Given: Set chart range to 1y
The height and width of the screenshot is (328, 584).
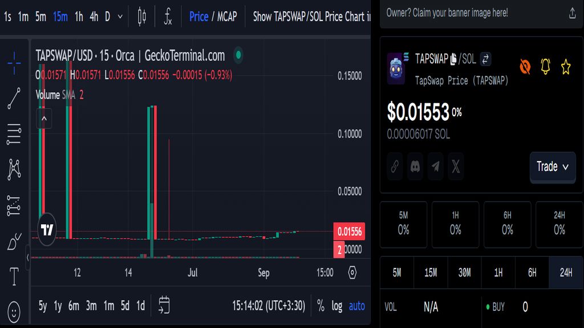Looking at the screenshot, I should [x=58, y=306].
